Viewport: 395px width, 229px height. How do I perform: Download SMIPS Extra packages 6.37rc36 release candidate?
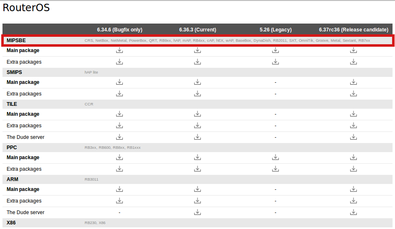point(354,94)
